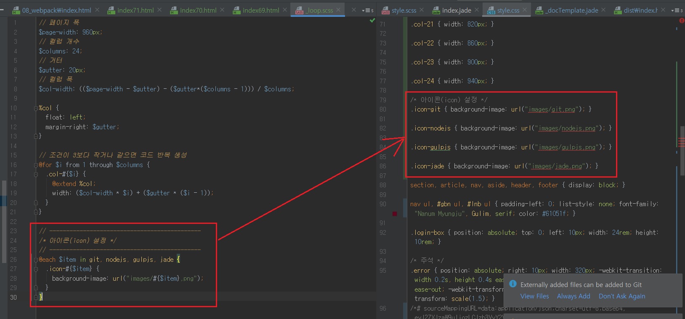
Task: Collapse the @for loop block on line 16
Action: [x=36, y=165]
